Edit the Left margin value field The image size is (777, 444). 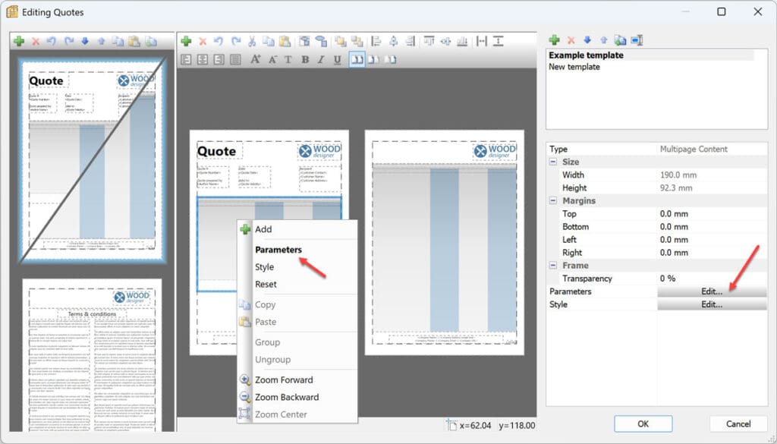click(x=712, y=239)
